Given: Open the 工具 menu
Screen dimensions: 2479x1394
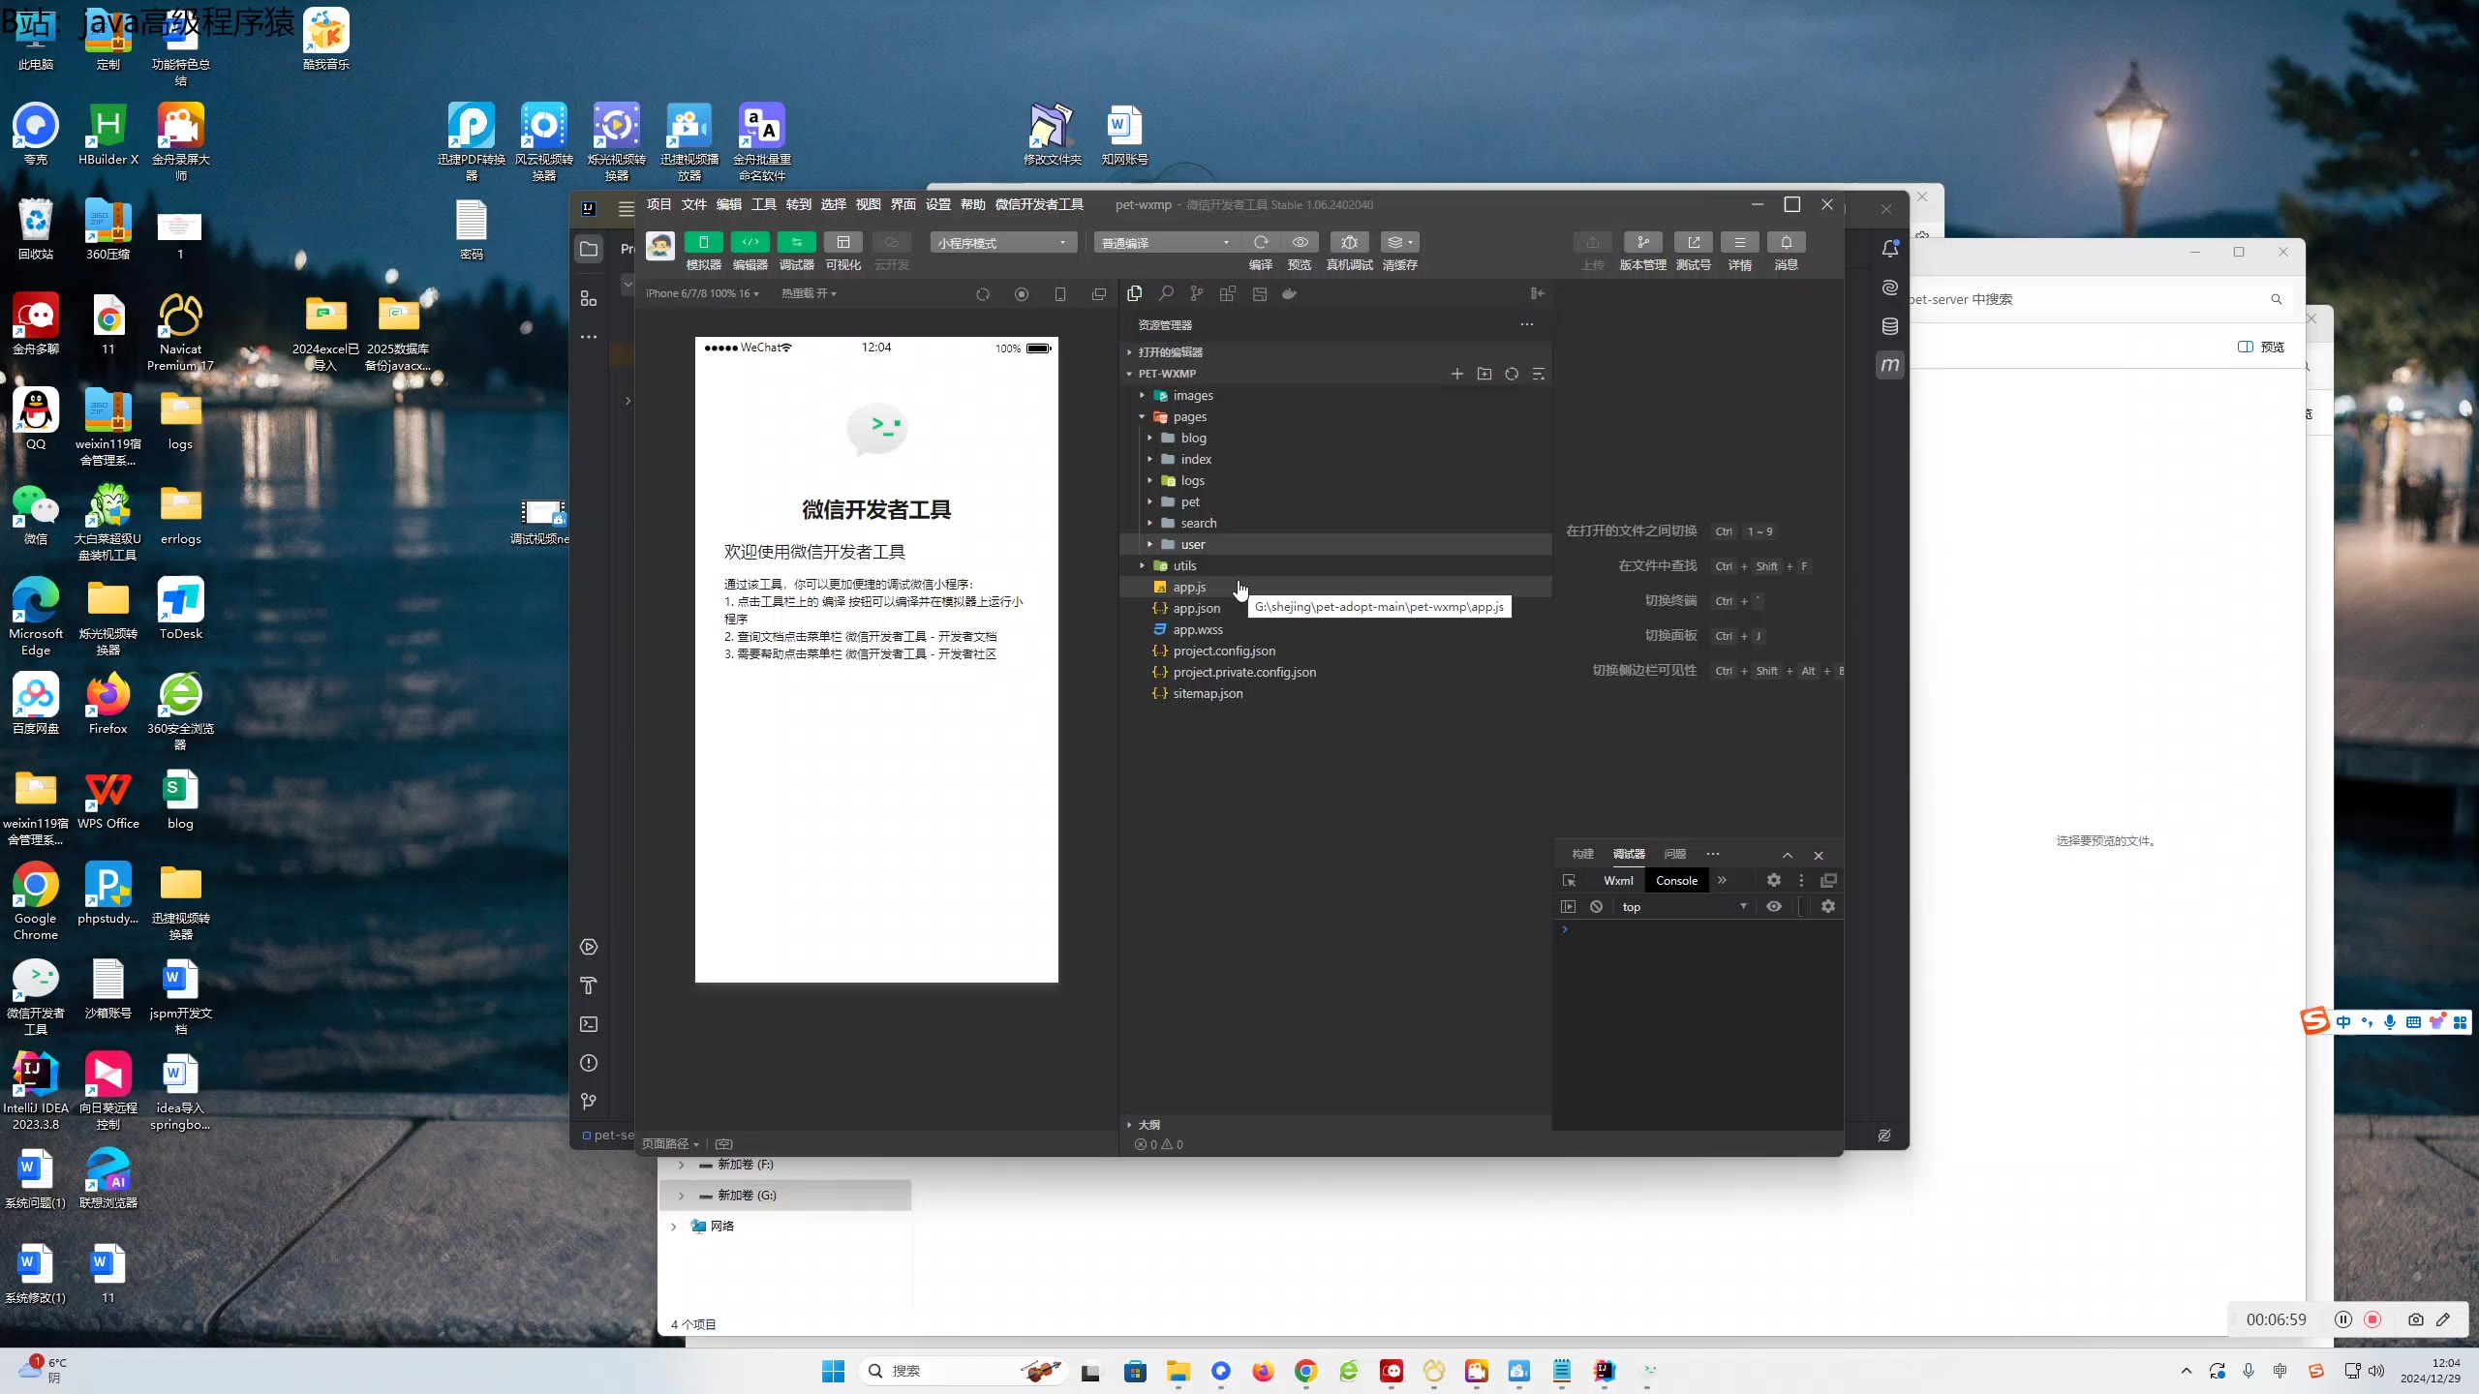Looking at the screenshot, I should click(764, 204).
